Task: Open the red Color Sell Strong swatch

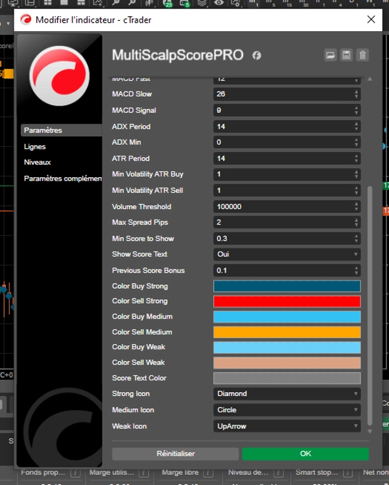Action: pos(287,301)
